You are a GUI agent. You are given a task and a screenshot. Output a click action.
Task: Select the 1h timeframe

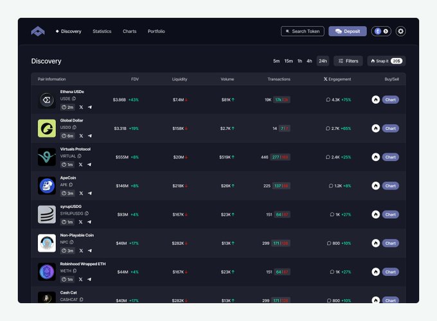tap(299, 61)
